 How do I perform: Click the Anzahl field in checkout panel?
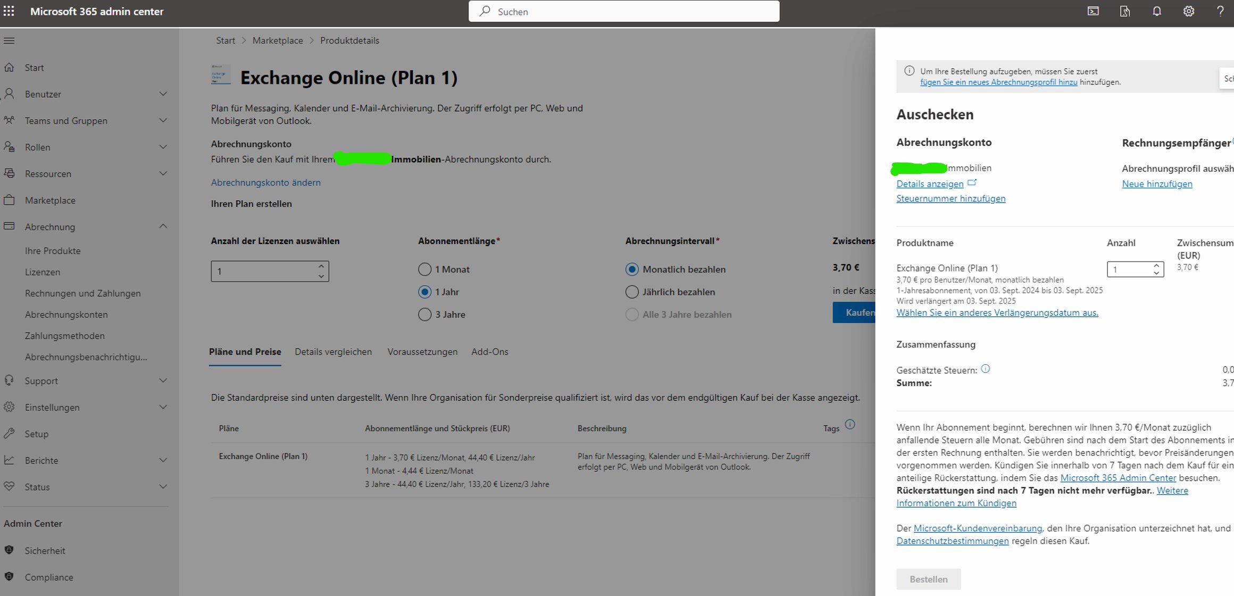1135,270
